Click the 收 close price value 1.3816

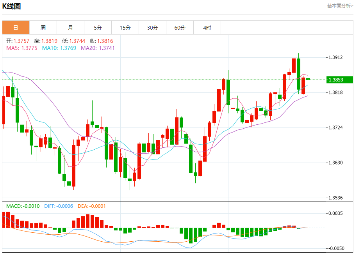click(105, 41)
